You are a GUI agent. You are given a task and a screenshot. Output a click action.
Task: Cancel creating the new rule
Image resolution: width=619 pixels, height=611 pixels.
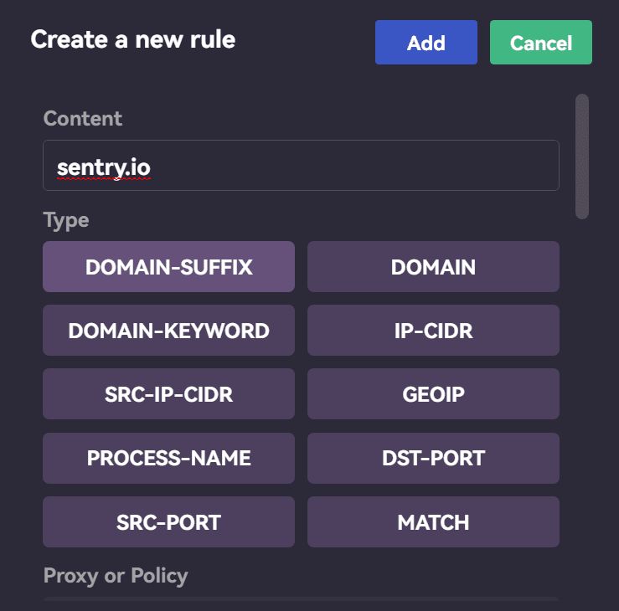[x=541, y=42]
